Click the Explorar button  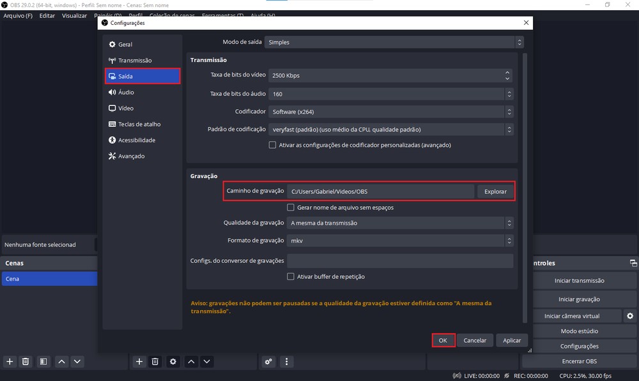click(x=495, y=191)
